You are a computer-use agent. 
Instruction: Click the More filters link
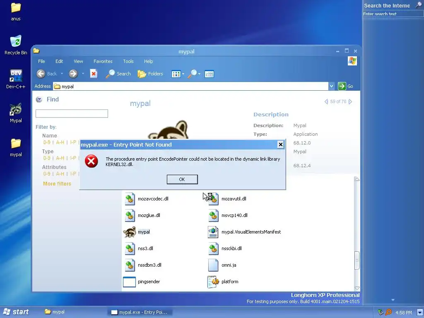pos(57,183)
